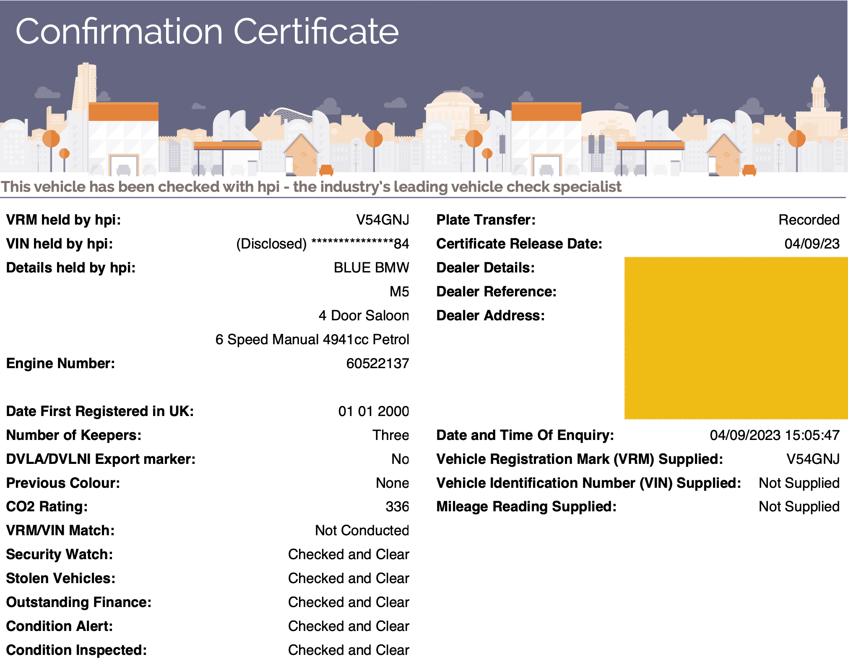
Task: Click the 'Date and Time Of Enquiry:' label
Action: 525,435
